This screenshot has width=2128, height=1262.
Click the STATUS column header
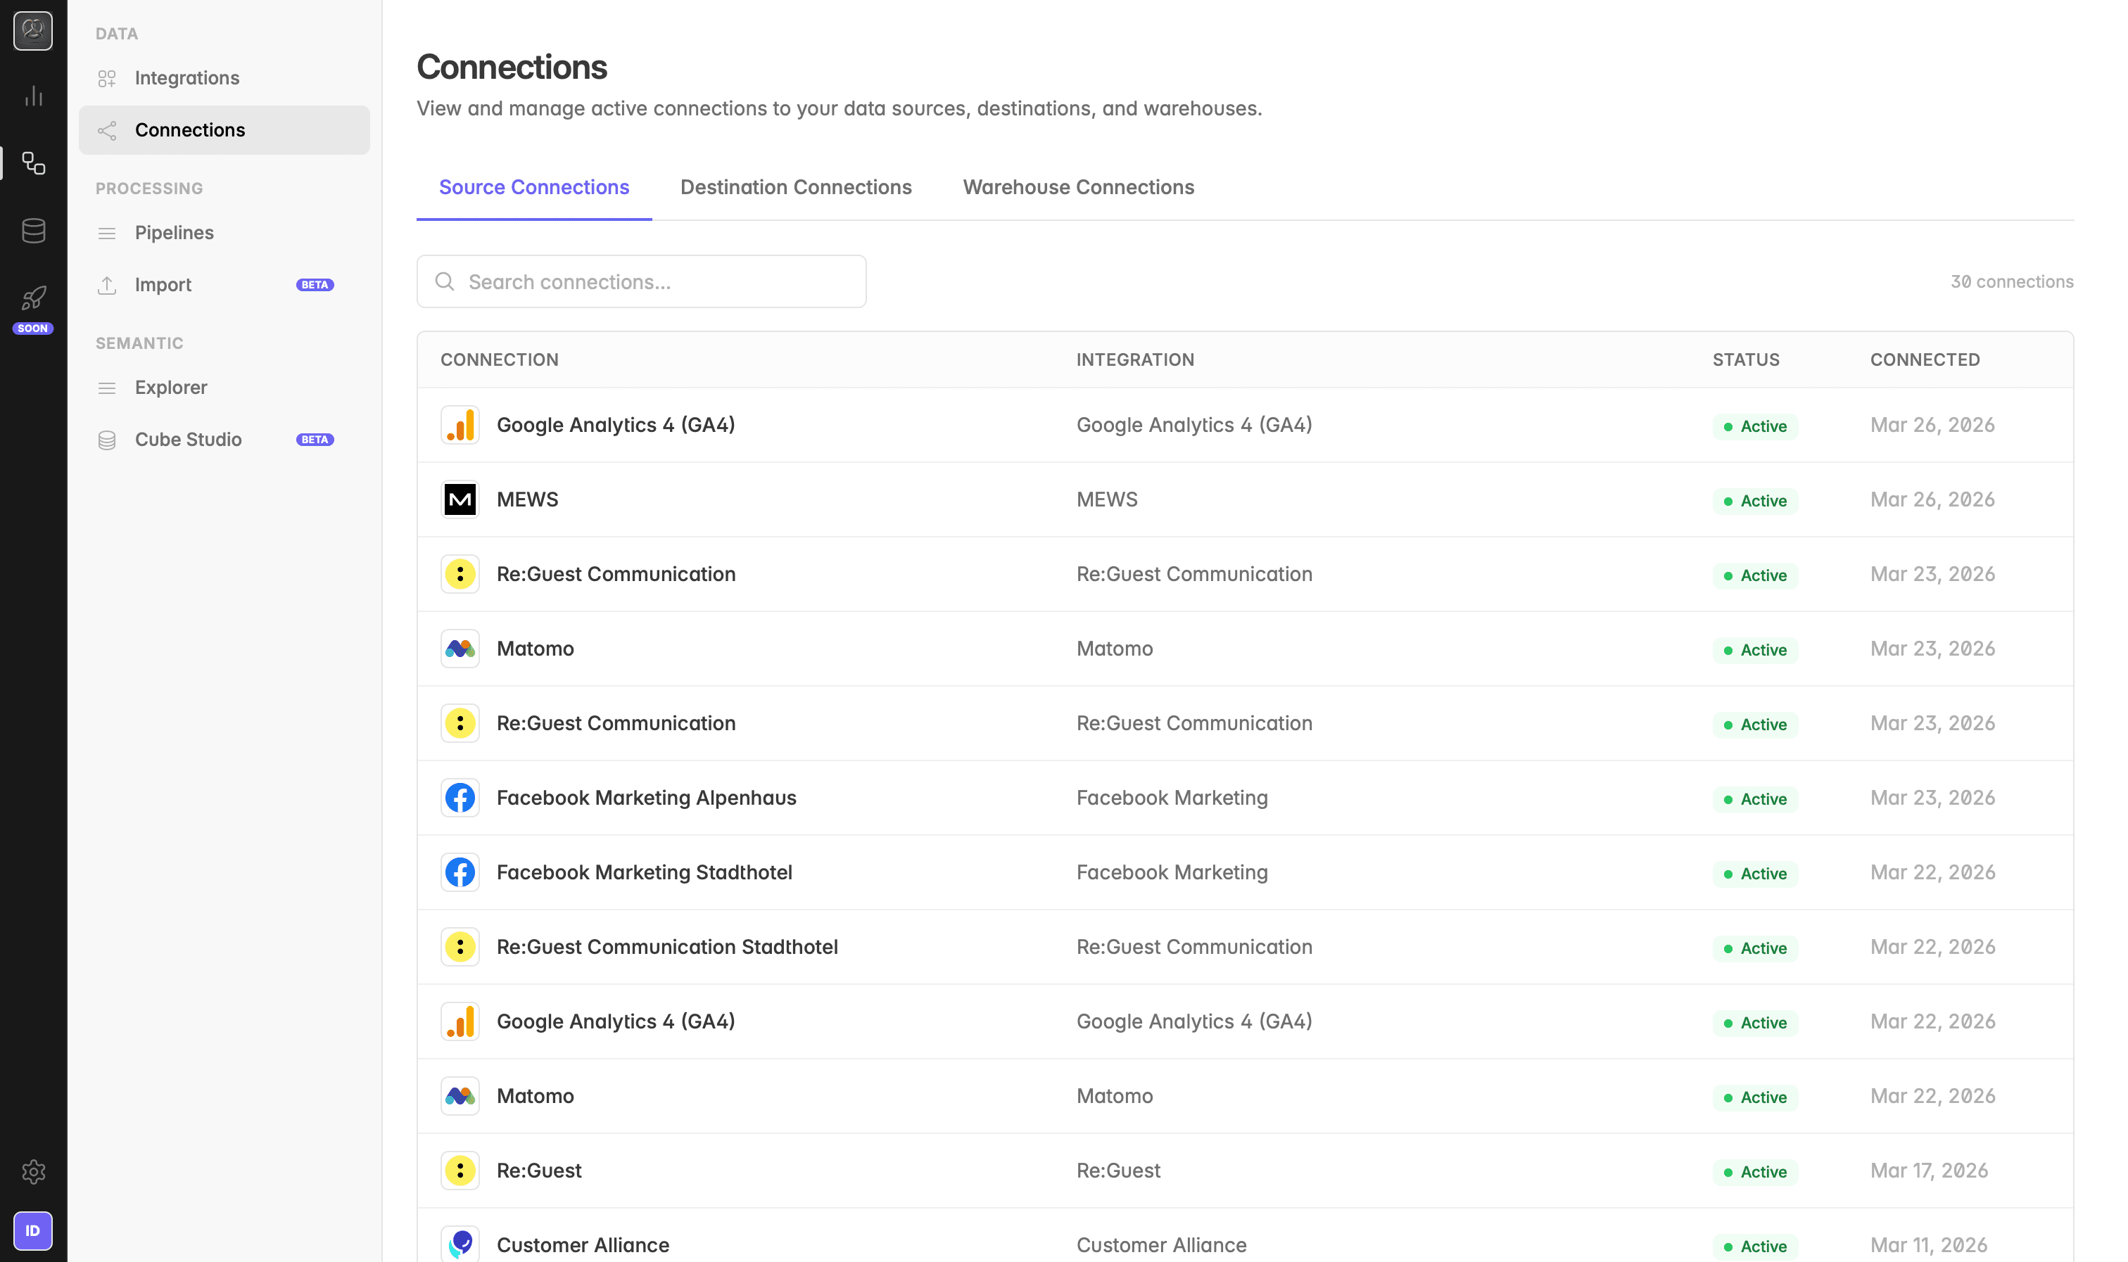[1746, 359]
